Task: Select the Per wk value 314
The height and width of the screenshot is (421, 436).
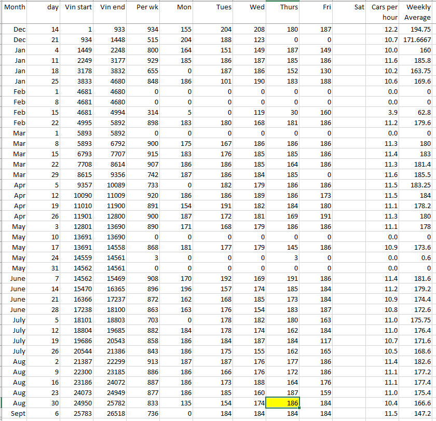Action: (144, 113)
